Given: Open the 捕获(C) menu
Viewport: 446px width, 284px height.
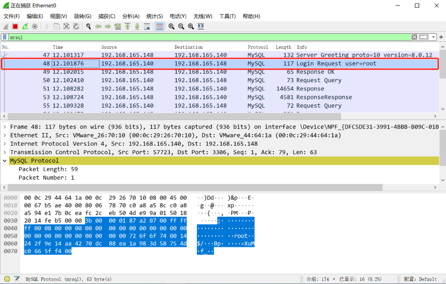Looking at the screenshot, I should coord(107,16).
